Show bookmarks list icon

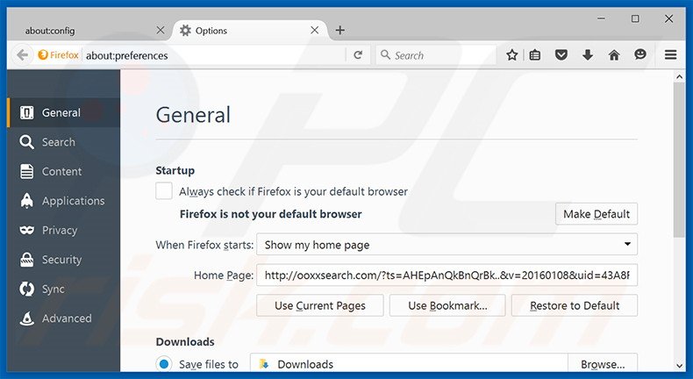[x=535, y=55]
